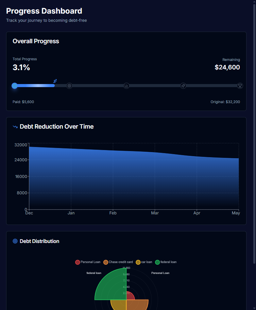The width and height of the screenshot is (256, 310).
Task: Click the fourth milestone gear icon
Action: (183, 86)
